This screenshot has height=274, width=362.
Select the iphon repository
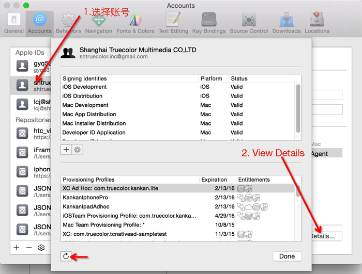(x=31, y=172)
